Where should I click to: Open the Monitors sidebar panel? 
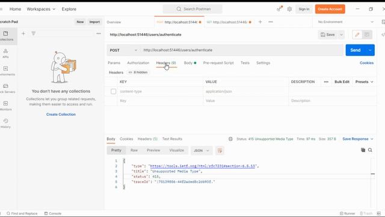click(x=6, y=106)
